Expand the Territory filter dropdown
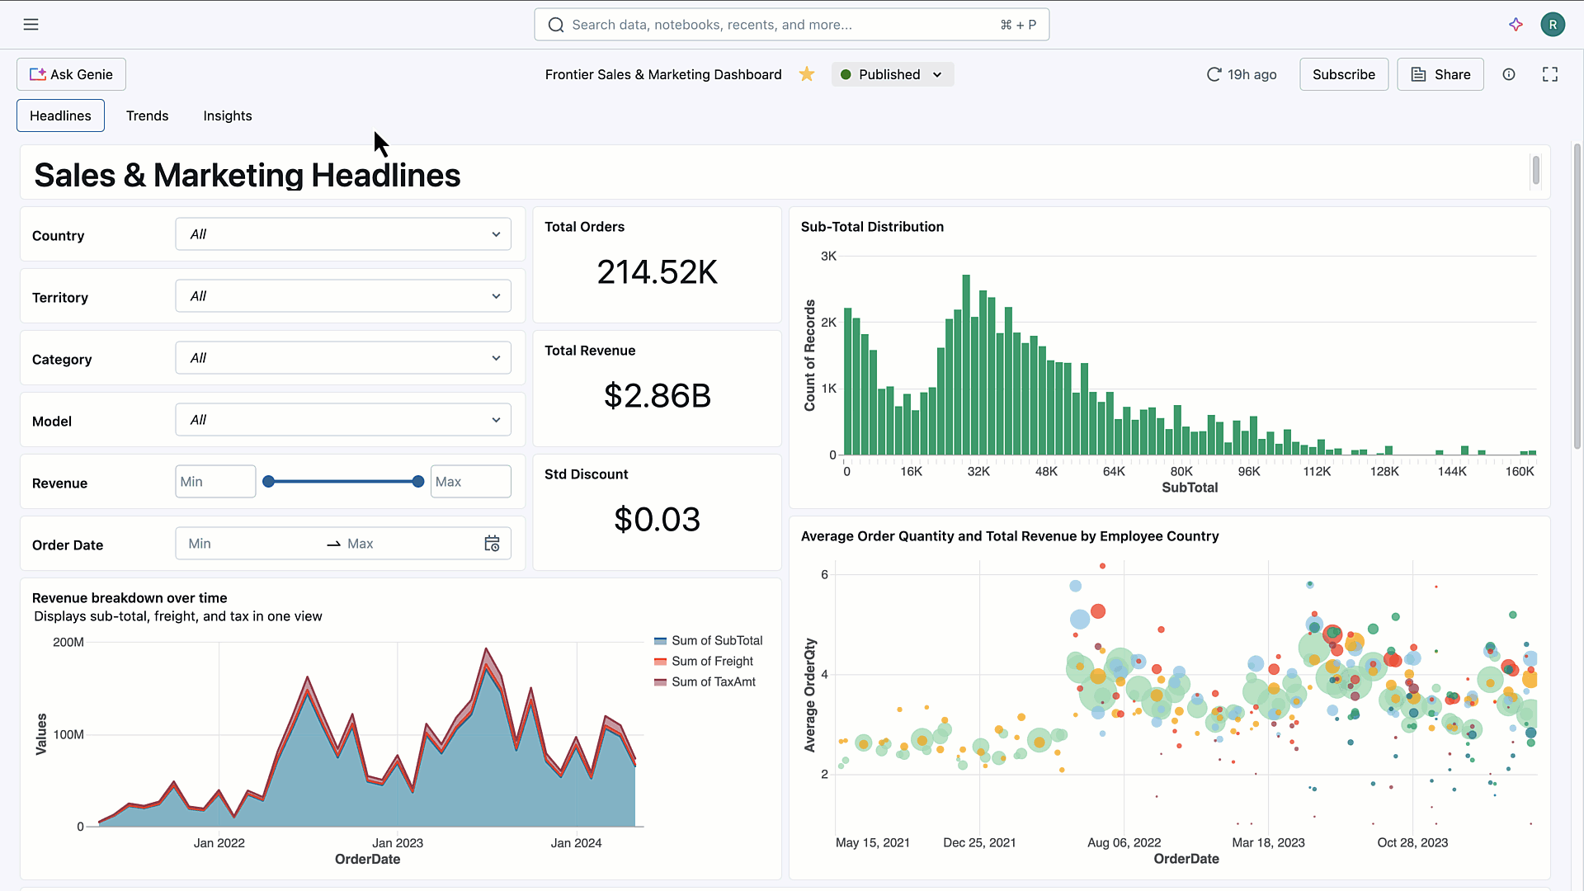The height and width of the screenshot is (891, 1584). (x=343, y=296)
